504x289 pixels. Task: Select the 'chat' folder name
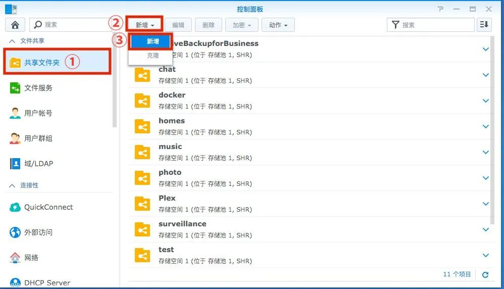[x=167, y=69]
